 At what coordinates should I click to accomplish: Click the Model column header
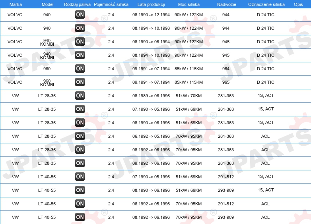point(47,4)
